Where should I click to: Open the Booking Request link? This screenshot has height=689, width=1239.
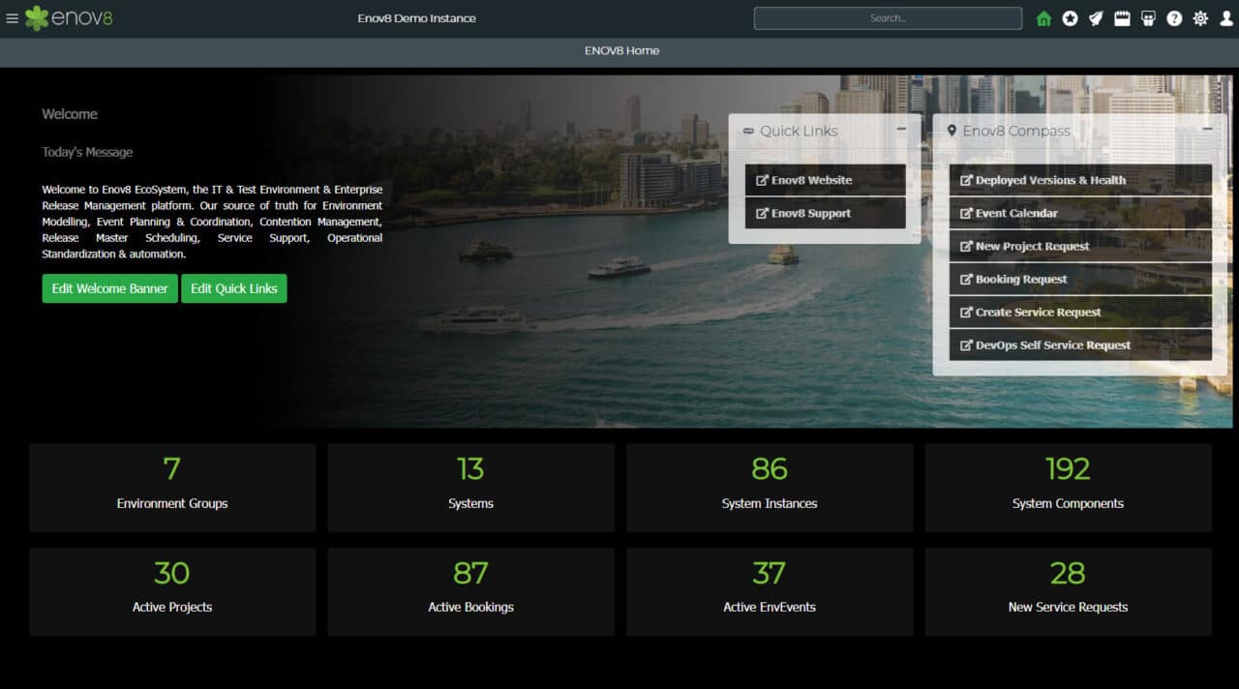pyautogui.click(x=1079, y=279)
